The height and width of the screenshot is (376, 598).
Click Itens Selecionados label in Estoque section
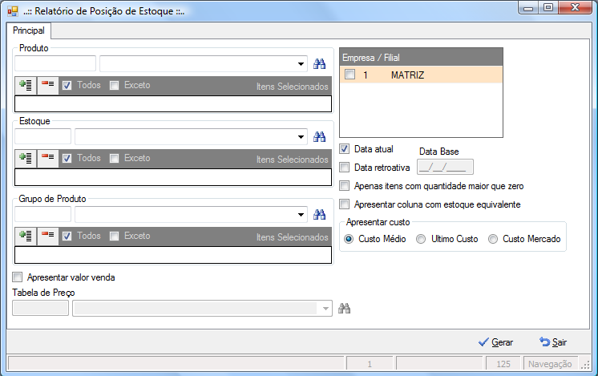tap(292, 160)
